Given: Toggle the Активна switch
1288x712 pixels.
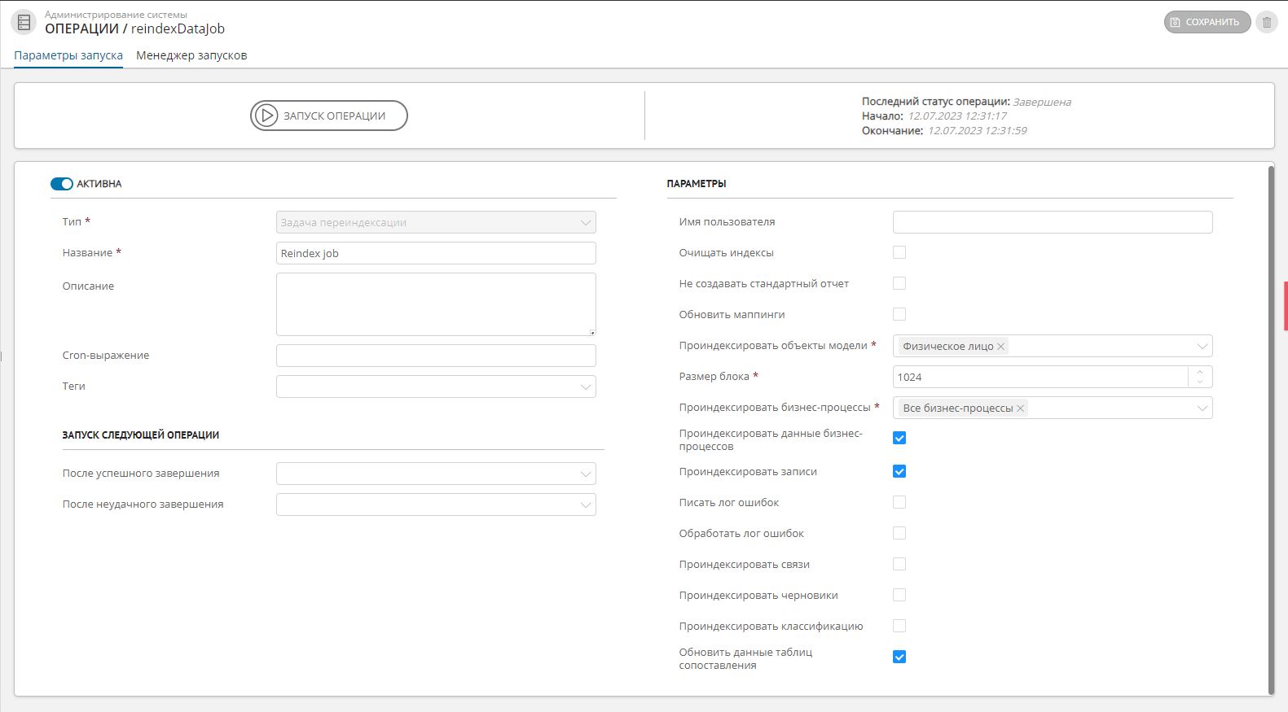Looking at the screenshot, I should (62, 184).
